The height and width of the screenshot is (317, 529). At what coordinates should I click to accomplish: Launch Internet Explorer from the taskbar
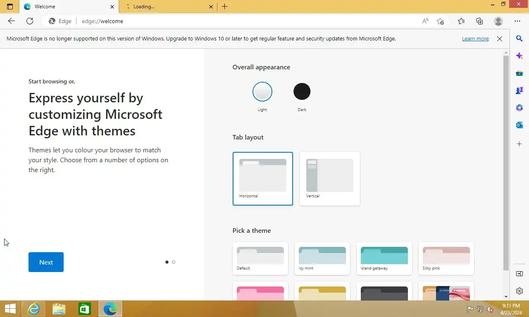pyautogui.click(x=33, y=309)
